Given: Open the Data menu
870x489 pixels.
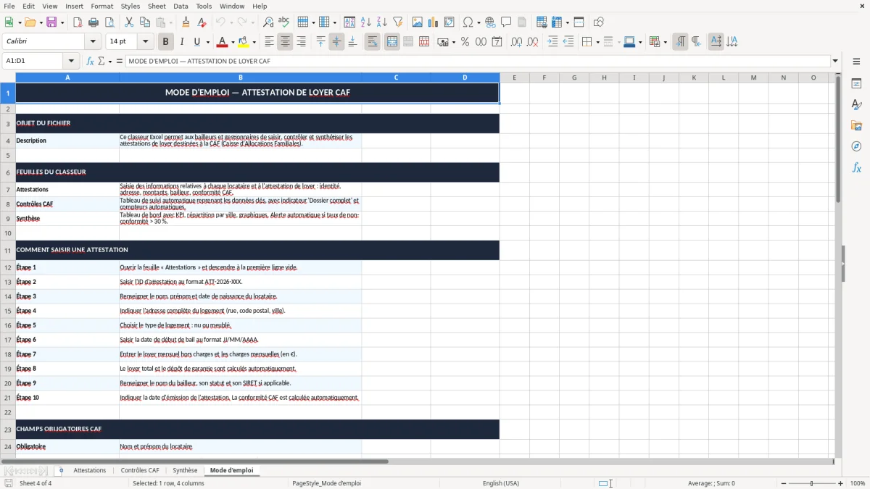Looking at the screenshot, I should 181,6.
